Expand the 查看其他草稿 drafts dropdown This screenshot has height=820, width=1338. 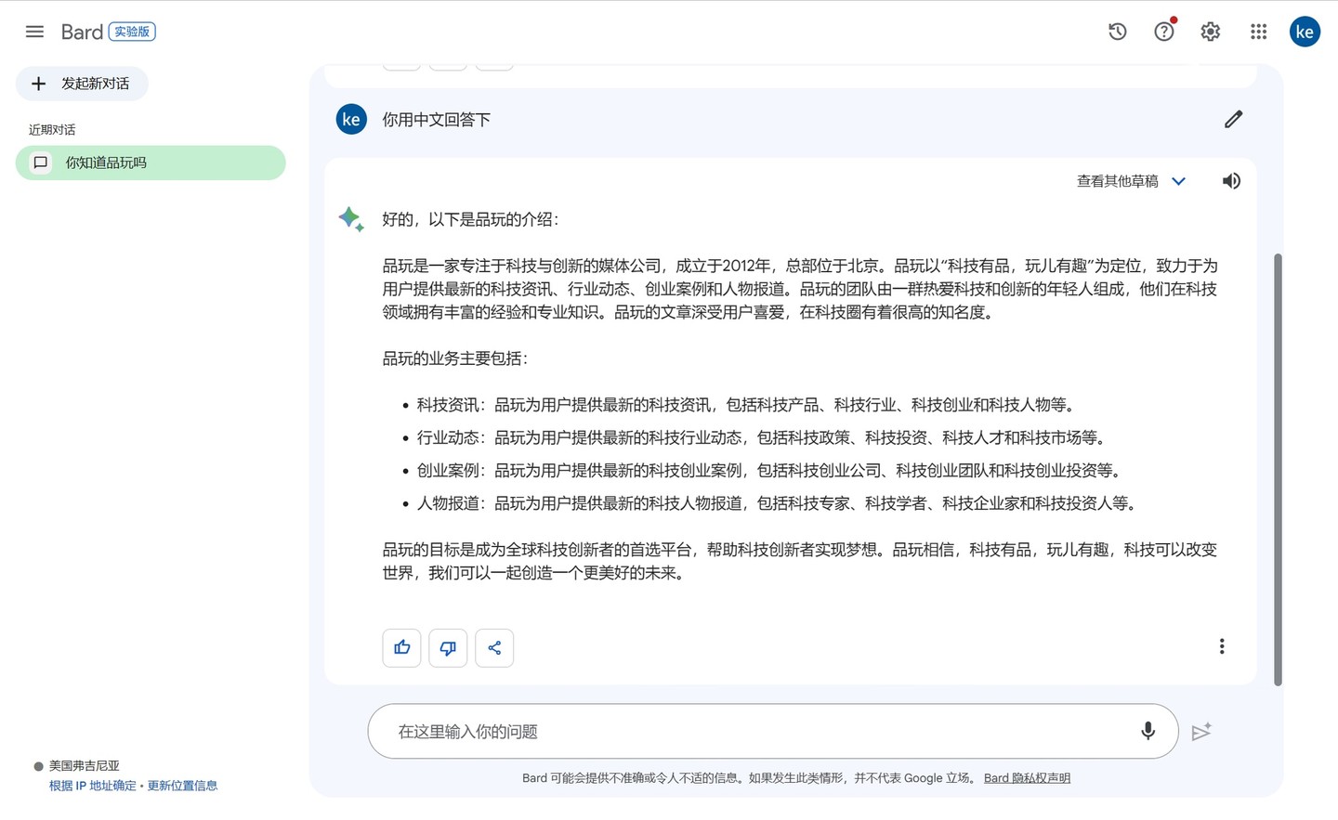1131,181
